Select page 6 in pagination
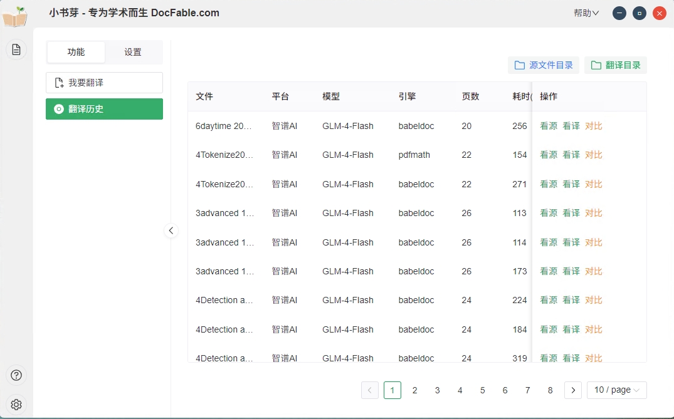Screen dimensions: 674x419 coord(505,390)
